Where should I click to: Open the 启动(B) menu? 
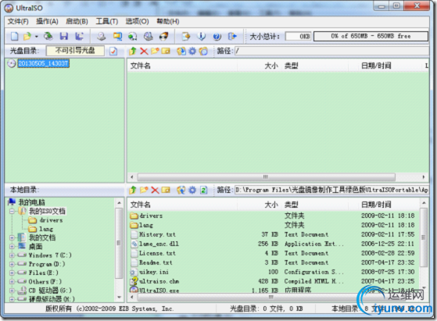77,21
